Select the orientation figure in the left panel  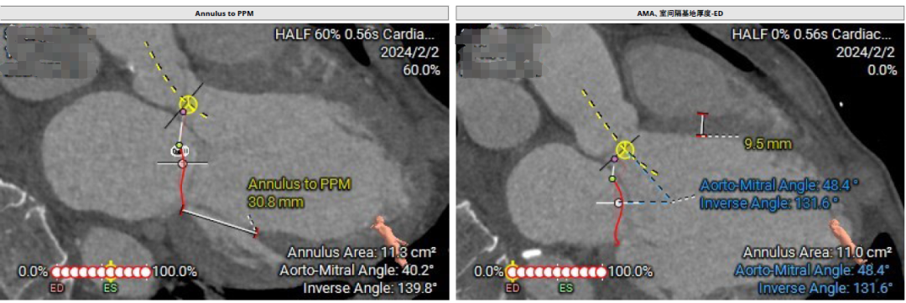click(x=389, y=232)
